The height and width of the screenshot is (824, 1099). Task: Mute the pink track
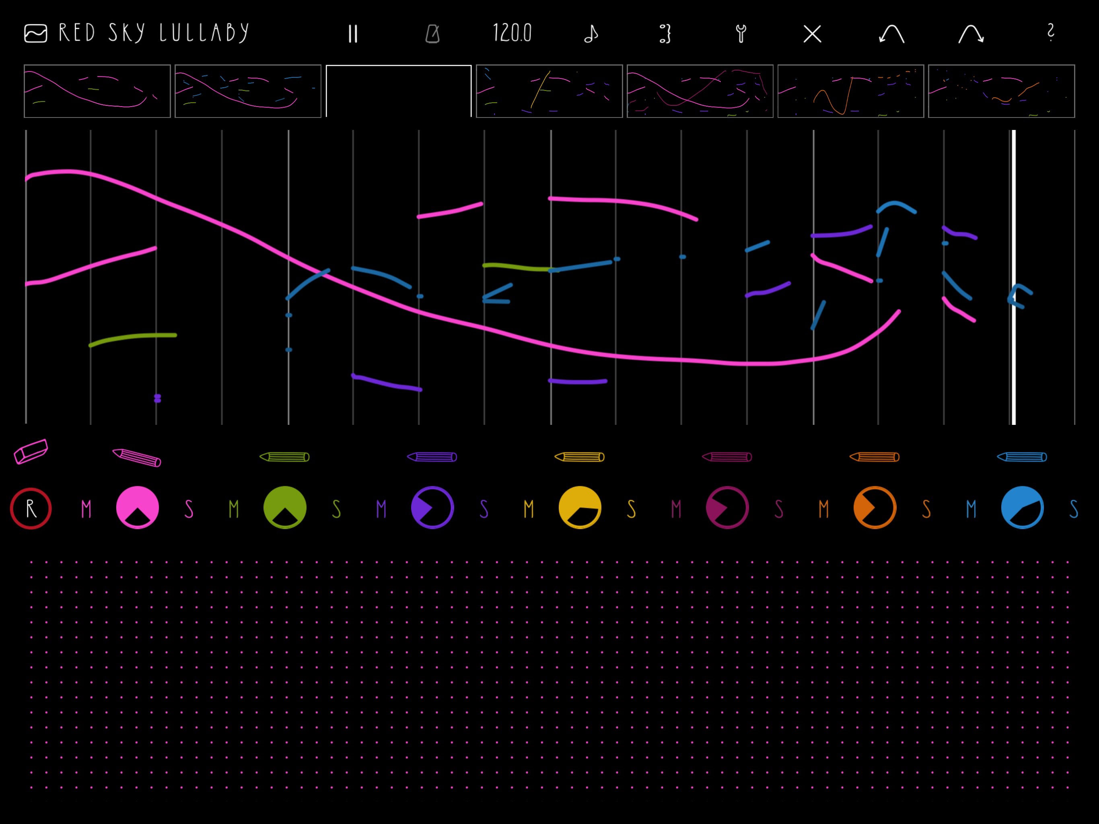coord(86,509)
